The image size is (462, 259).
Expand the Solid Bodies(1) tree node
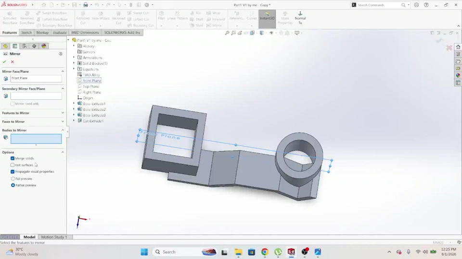74,63
